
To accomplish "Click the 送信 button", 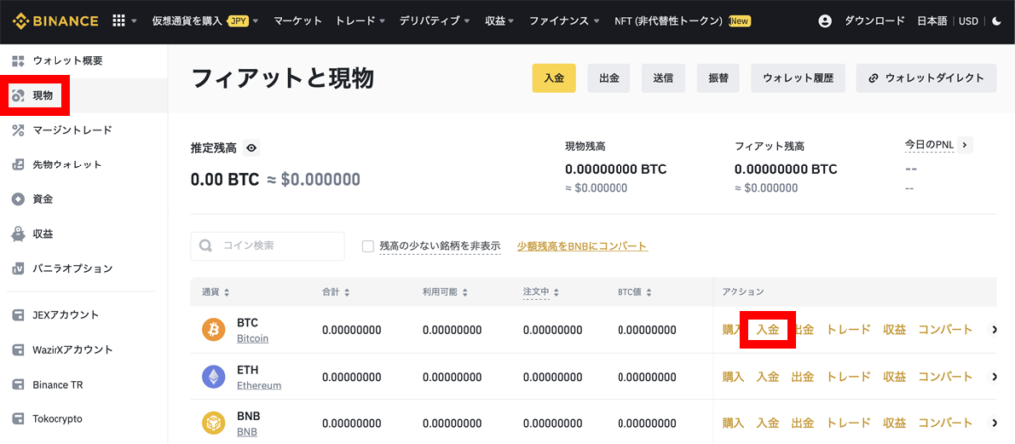I will [x=663, y=78].
